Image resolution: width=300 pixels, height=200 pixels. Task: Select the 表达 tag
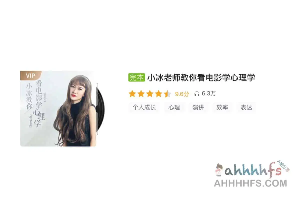[x=246, y=107]
